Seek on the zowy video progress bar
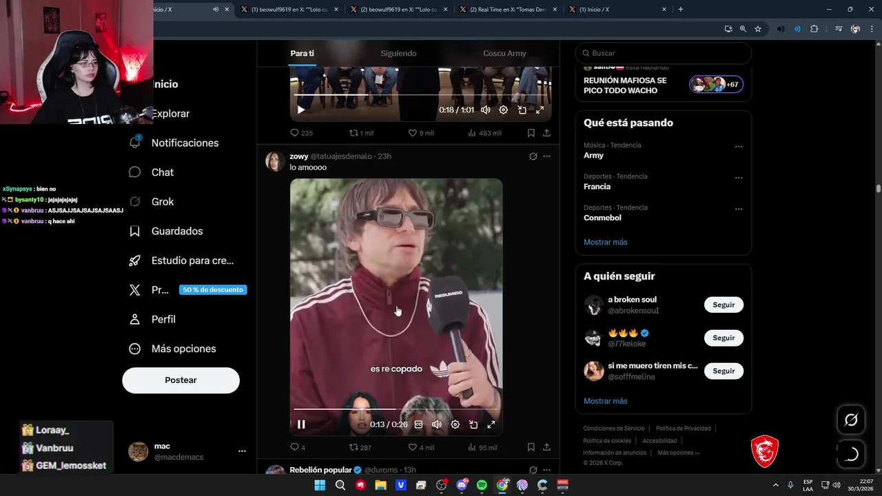This screenshot has height=496, width=882. (x=396, y=409)
